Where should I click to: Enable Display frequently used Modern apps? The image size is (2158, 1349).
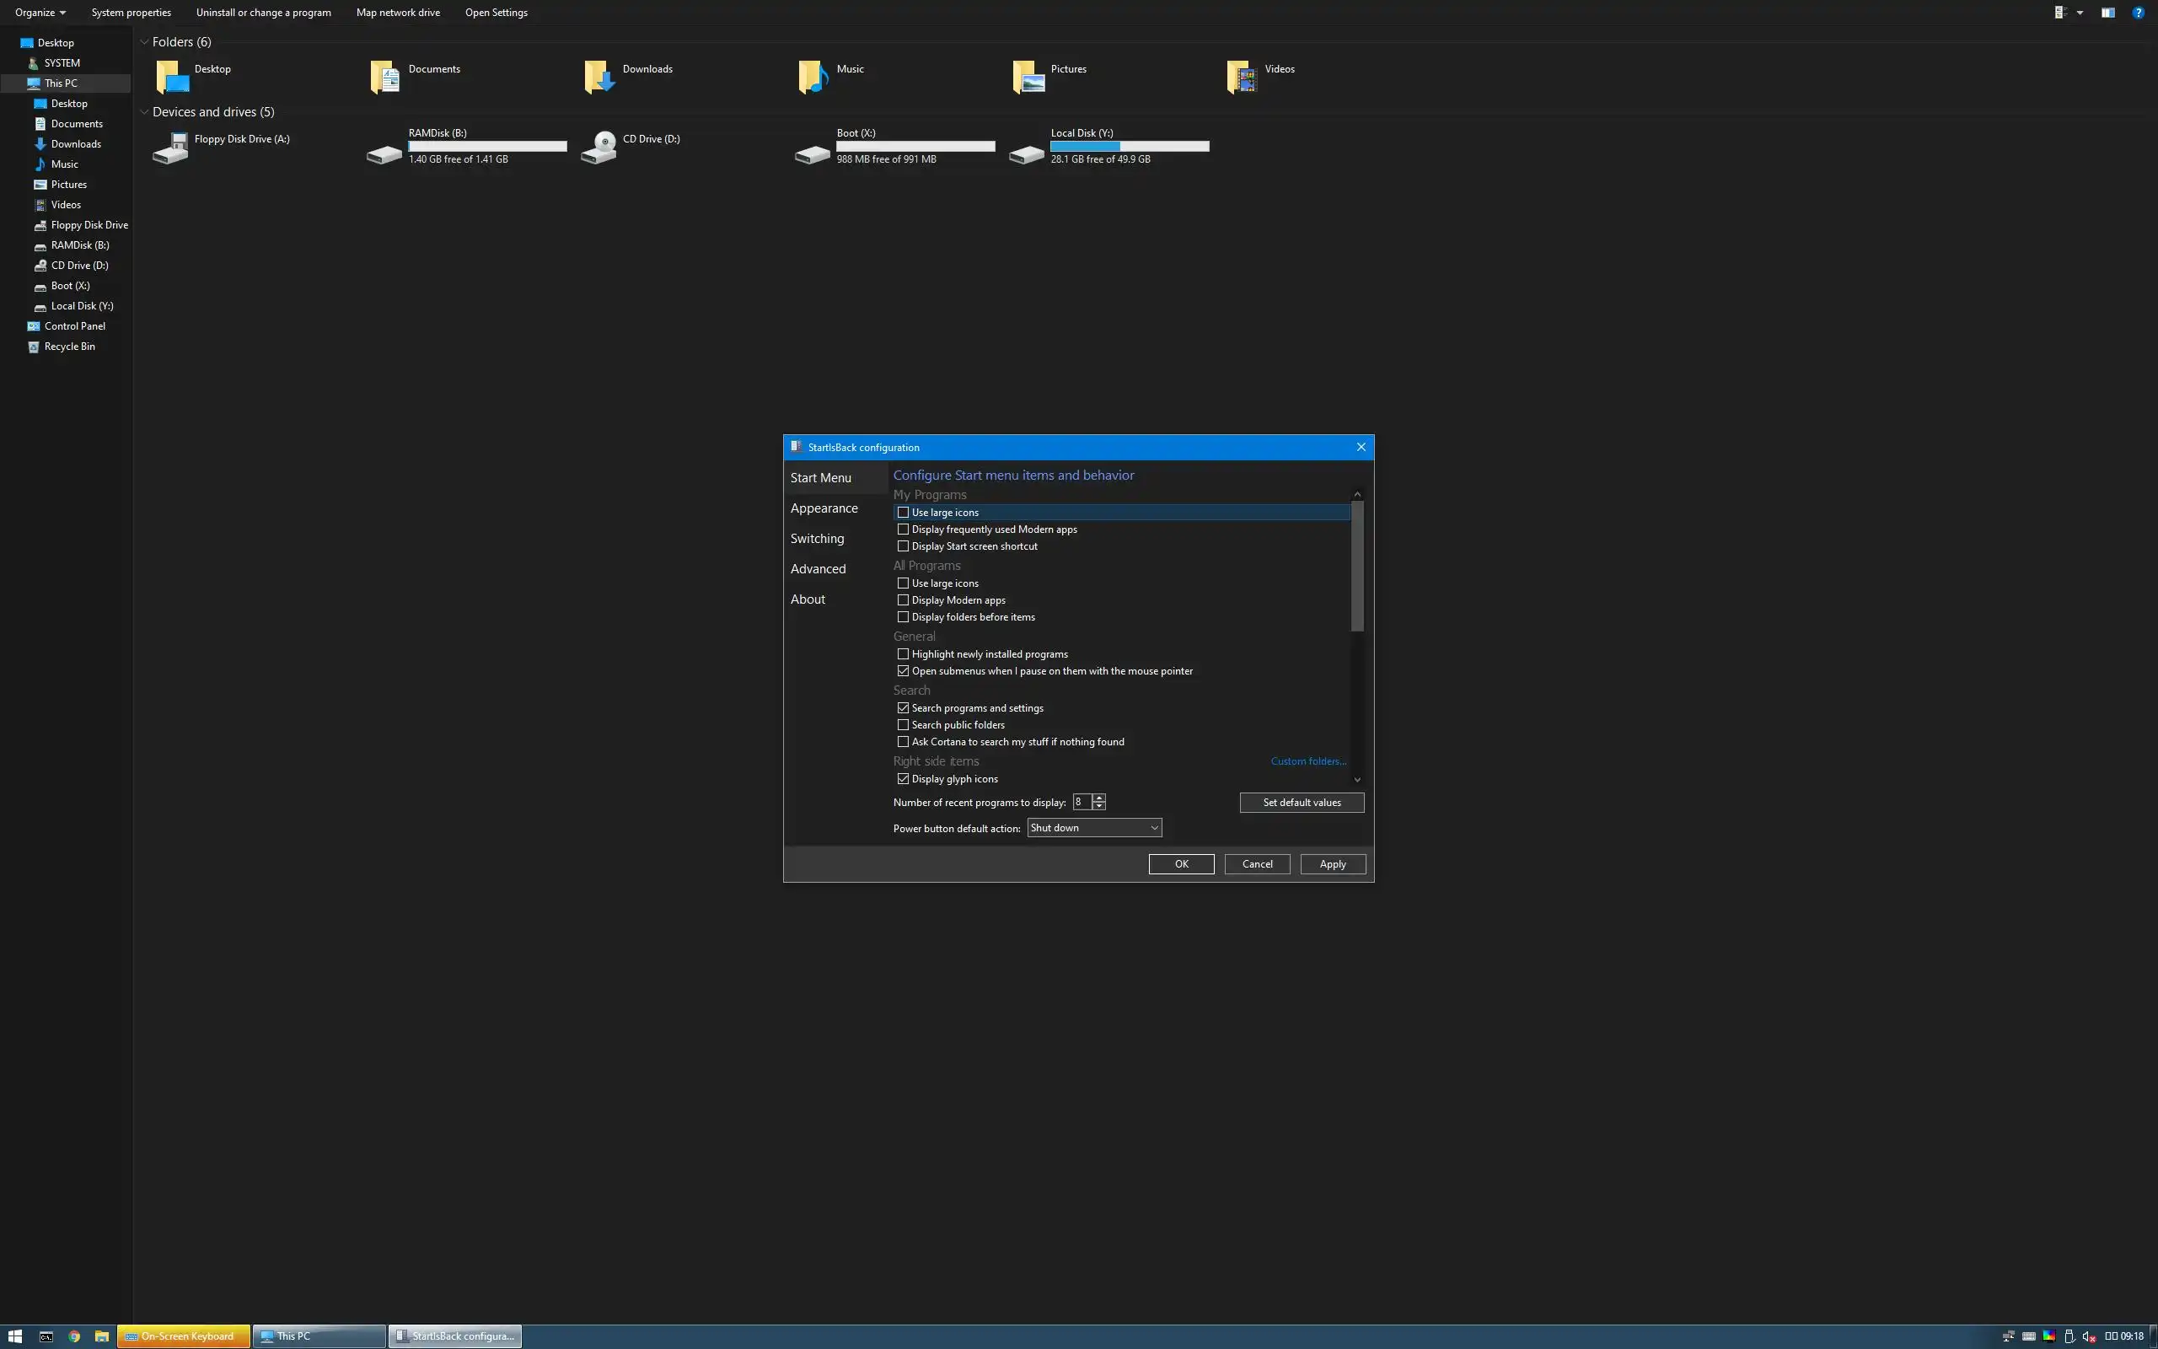point(903,529)
